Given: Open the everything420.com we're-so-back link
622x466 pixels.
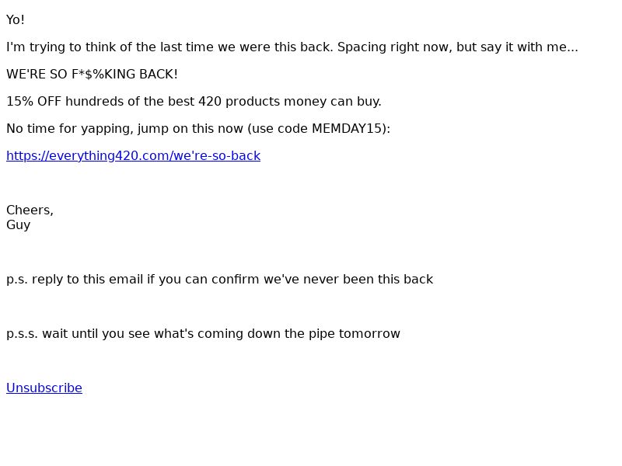Looking at the screenshot, I should point(133,156).
